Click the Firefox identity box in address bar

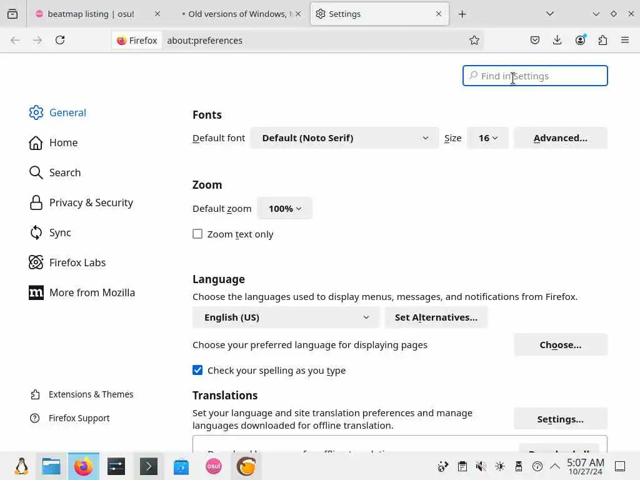pyautogui.click(x=137, y=41)
